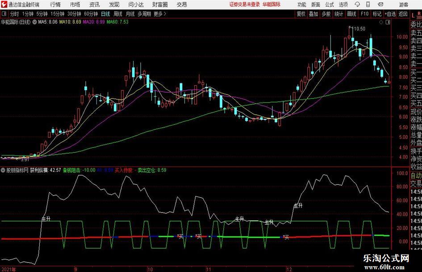
Task: Open the 版面 menu
Action: [x=316, y=4]
